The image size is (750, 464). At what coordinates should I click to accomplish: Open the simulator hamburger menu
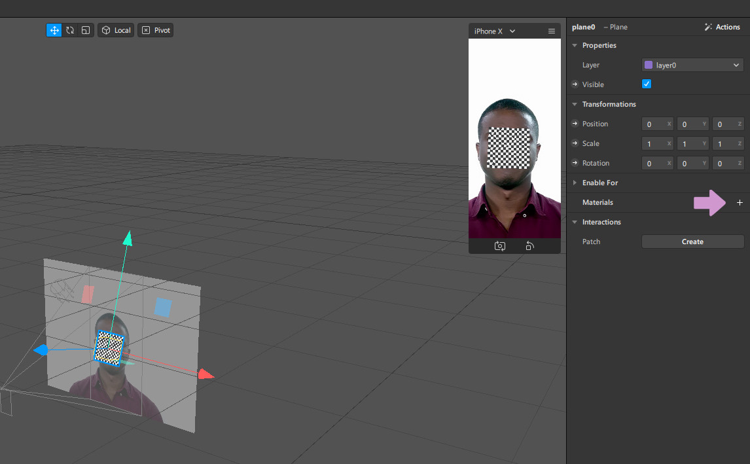pos(551,31)
